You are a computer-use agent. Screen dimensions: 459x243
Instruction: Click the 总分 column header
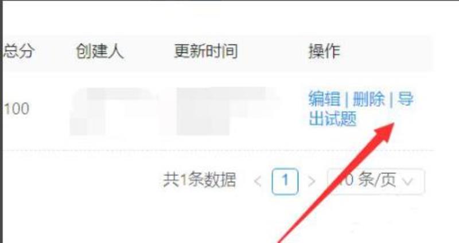(x=18, y=51)
